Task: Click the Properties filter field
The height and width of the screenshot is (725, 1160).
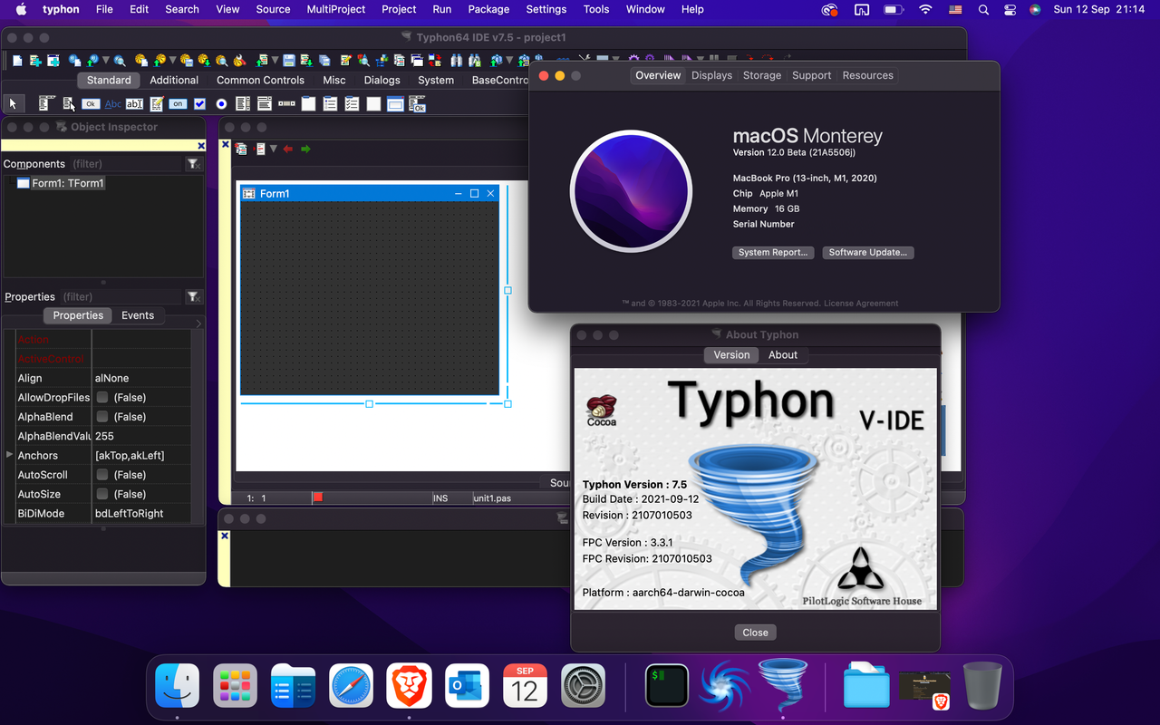Action: click(x=122, y=296)
